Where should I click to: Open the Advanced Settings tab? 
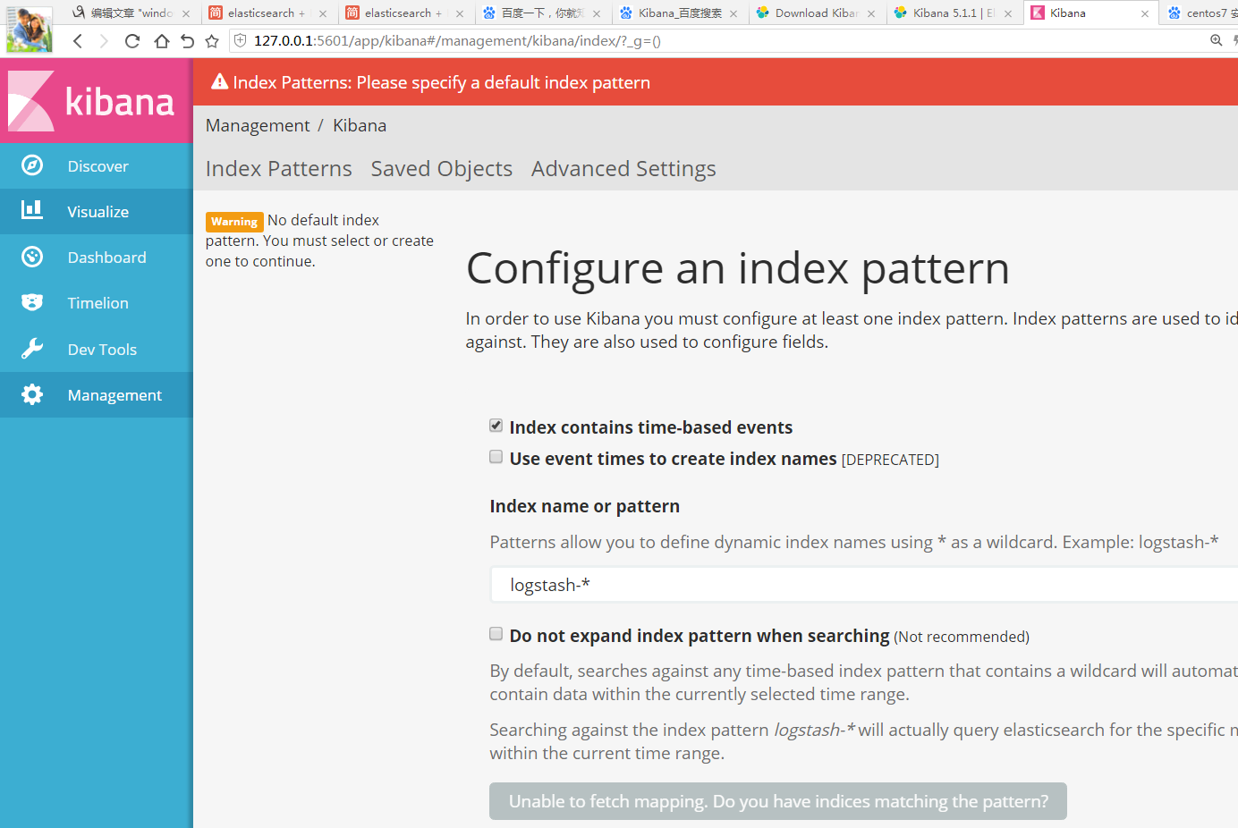(x=623, y=169)
